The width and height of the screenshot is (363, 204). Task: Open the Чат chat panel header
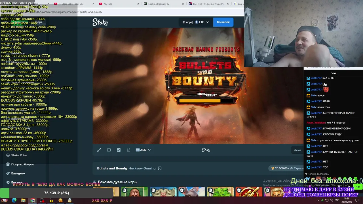[x=334, y=73]
